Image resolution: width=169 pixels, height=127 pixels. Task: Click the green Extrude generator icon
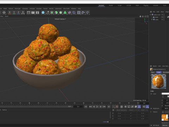pos(56,12)
